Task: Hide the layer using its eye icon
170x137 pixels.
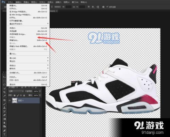Action: coord(10,100)
